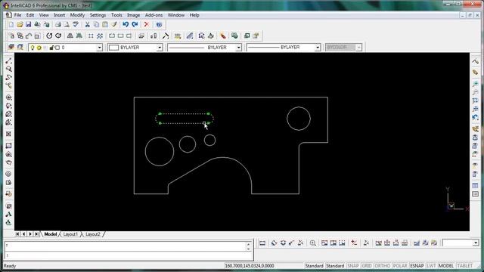
Task: Click the Print icon
Action: pyautogui.click(x=58, y=24)
